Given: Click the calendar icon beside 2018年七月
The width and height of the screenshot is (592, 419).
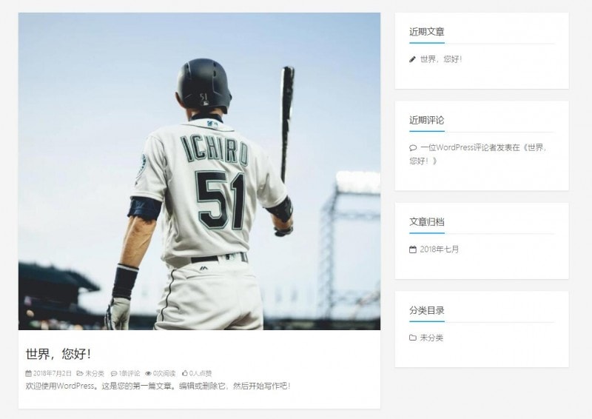Looking at the screenshot, I should (413, 249).
